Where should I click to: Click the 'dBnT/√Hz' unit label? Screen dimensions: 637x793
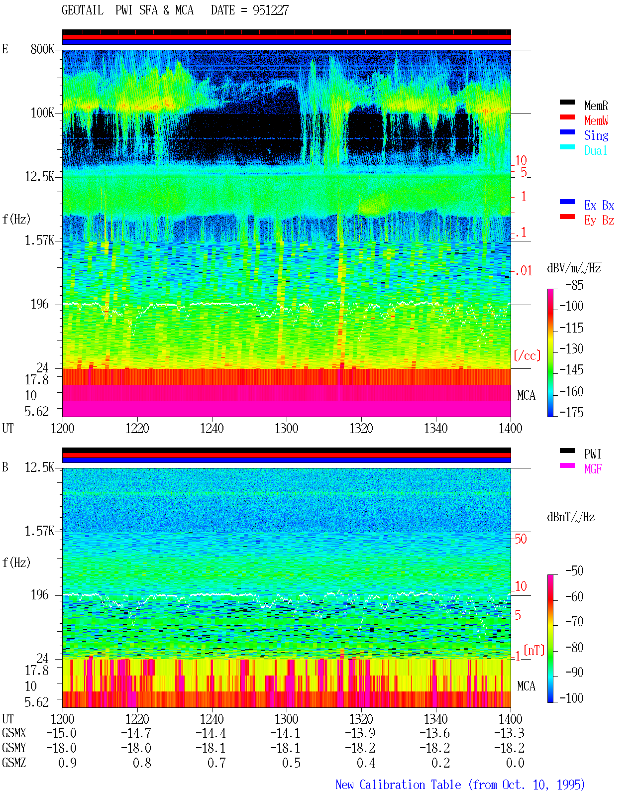[x=571, y=517]
